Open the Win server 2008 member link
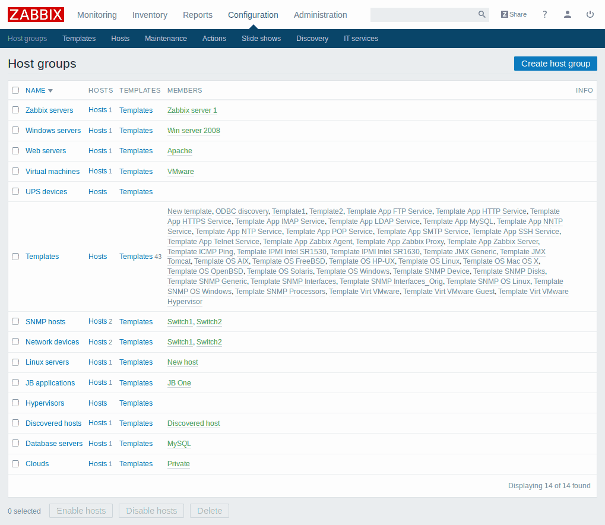The width and height of the screenshot is (605, 525). pos(194,131)
